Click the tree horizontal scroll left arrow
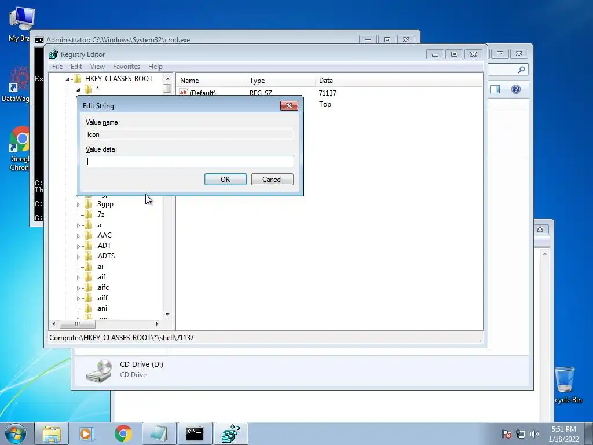This screenshot has width=593, height=445. click(54, 324)
